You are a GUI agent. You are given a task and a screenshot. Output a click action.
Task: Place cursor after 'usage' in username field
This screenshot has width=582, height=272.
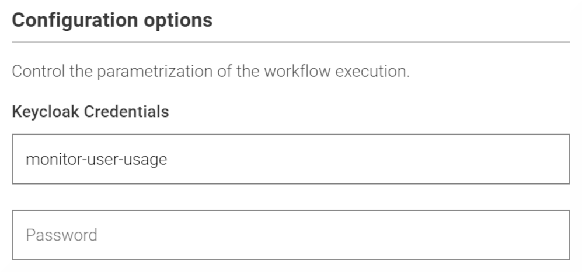168,159
